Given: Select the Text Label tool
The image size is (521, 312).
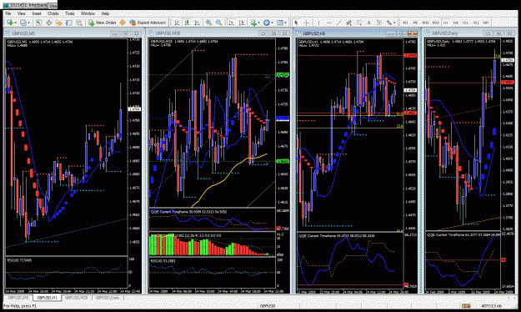Looking at the screenshot, I should [x=378, y=23].
